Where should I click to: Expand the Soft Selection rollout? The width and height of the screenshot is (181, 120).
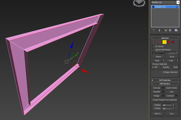(x=165, y=80)
